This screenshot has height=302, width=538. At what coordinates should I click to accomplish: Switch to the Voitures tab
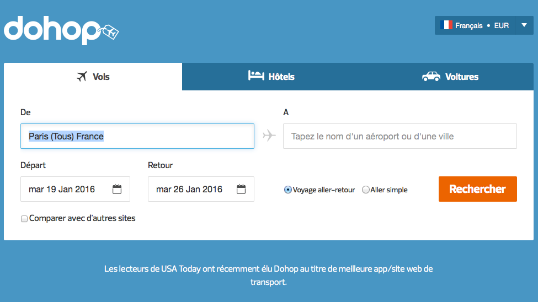[450, 77]
